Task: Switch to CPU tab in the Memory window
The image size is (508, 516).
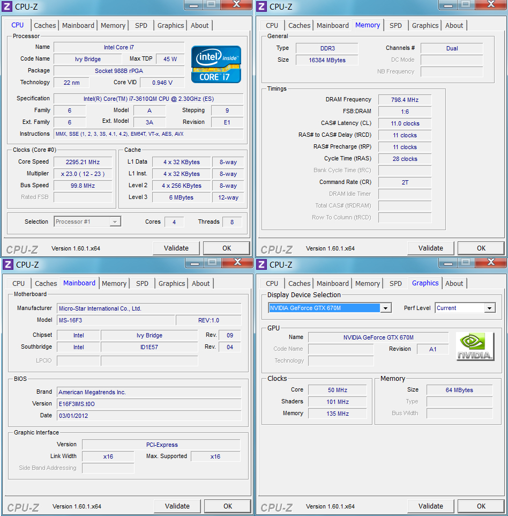Action: pos(272,25)
